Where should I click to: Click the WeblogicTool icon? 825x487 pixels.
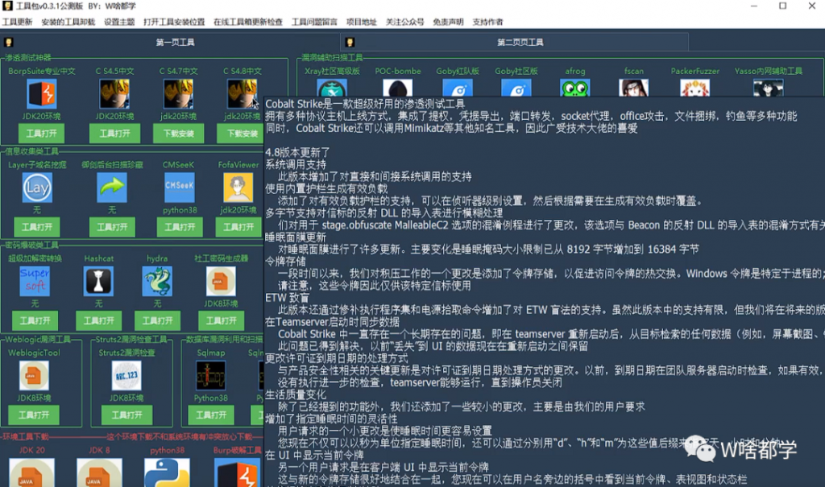[x=34, y=375]
